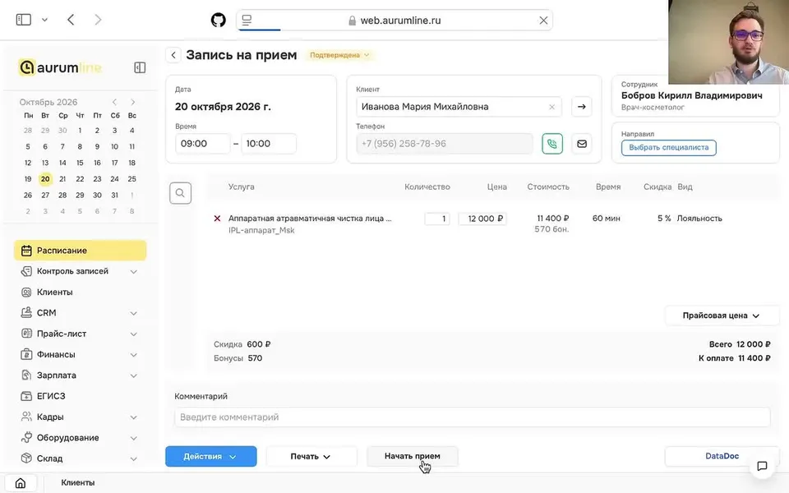Click the aurumline logo
789x493 pixels.
[x=60, y=67]
